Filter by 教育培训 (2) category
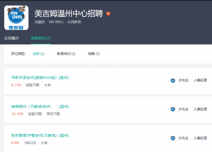Screen dimensions: 212x152 (x=66, y=54)
